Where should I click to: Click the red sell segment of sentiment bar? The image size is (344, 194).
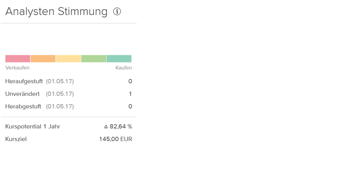[x=18, y=59]
